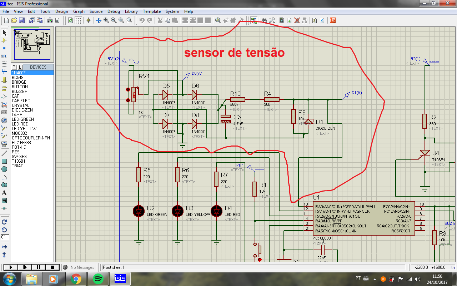Remove the current sheet
The height and width of the screenshot is (286, 457).
click(x=297, y=20)
